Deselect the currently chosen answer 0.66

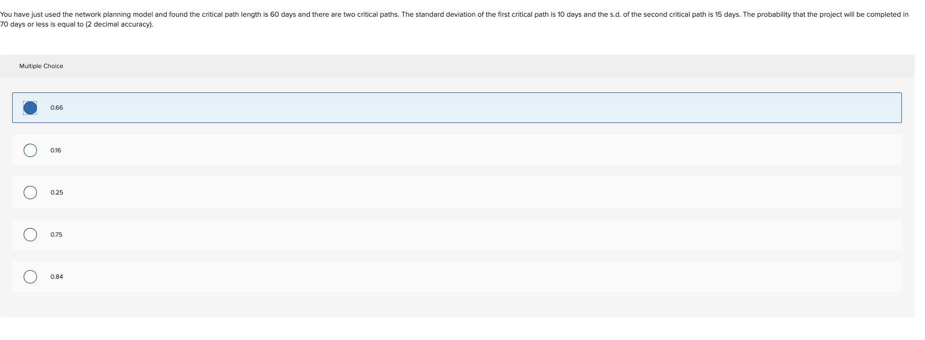30,107
